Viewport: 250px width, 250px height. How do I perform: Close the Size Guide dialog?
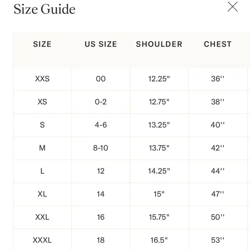(232, 7)
